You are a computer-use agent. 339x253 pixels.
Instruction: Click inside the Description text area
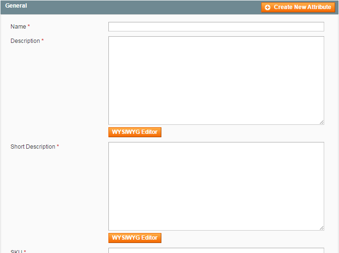tap(216, 80)
